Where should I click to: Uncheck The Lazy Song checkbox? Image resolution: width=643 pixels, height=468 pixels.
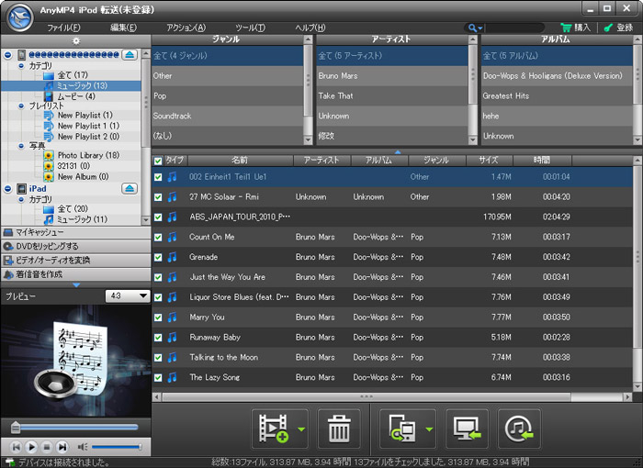[158, 377]
